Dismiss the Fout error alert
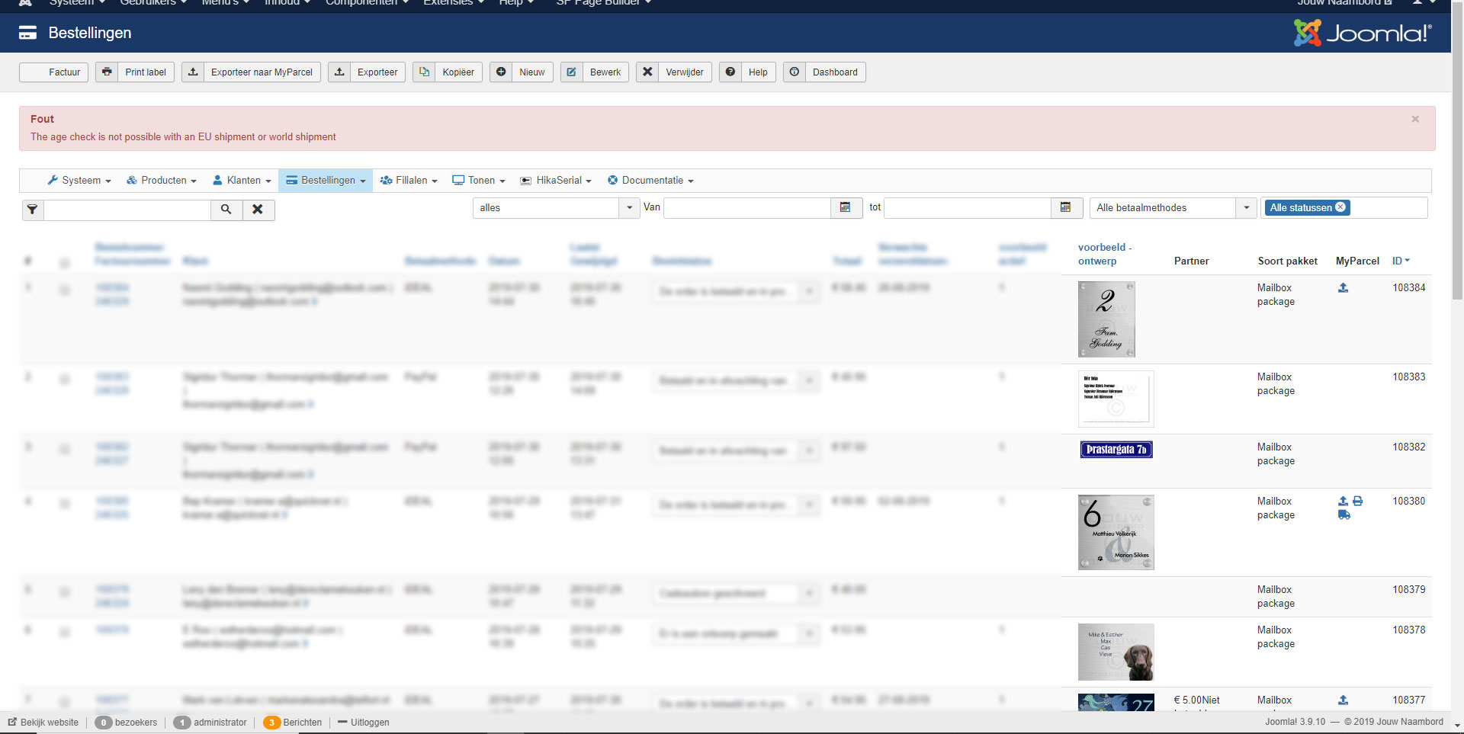The width and height of the screenshot is (1464, 734). pyautogui.click(x=1414, y=120)
